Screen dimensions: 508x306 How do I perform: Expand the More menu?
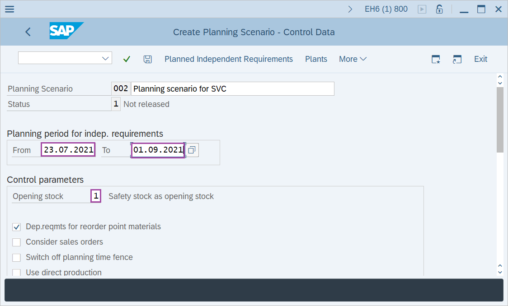(353, 59)
